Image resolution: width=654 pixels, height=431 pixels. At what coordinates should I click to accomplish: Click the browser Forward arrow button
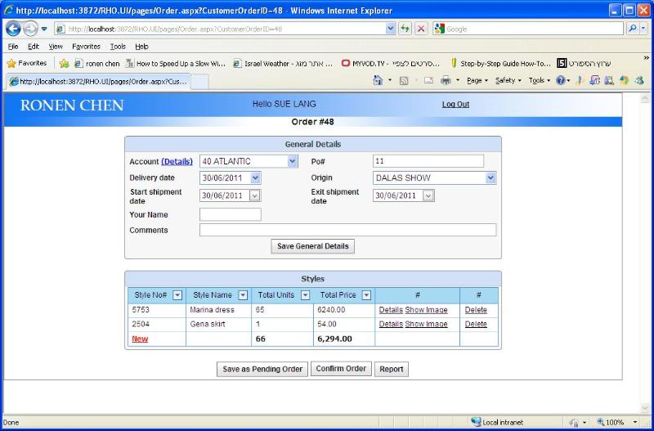[x=30, y=29]
